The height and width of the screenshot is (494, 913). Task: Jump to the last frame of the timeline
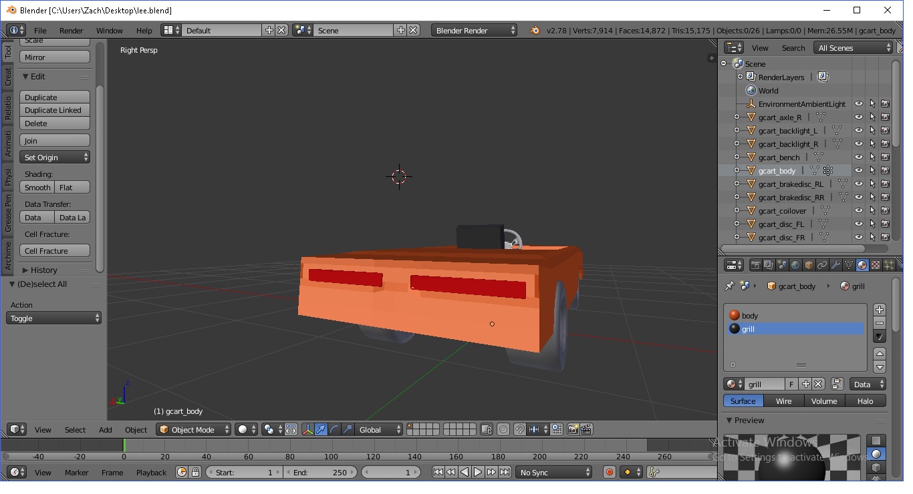pos(505,472)
